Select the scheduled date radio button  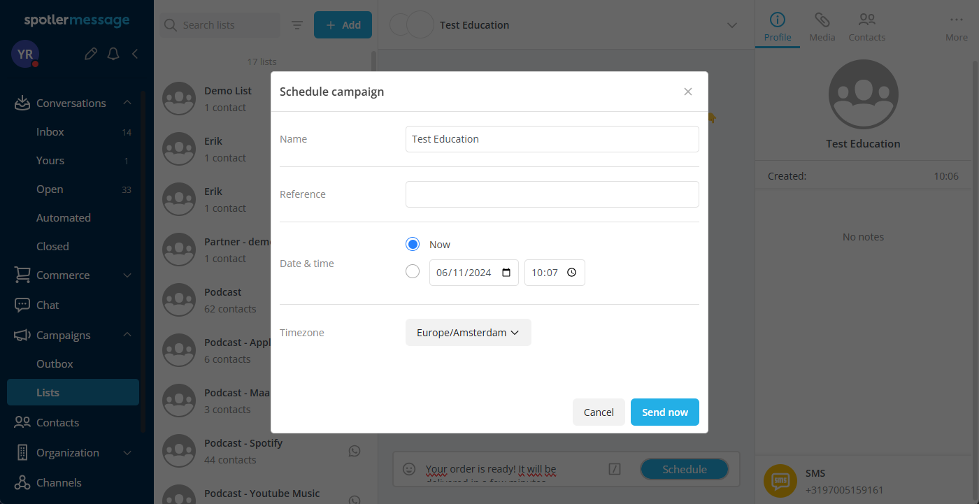click(x=413, y=272)
